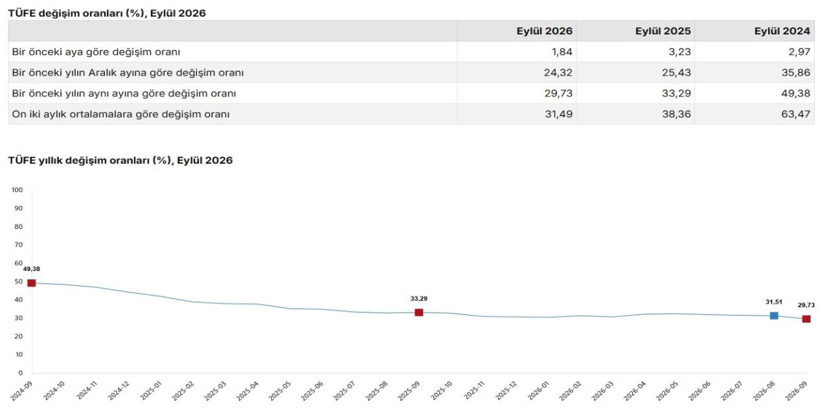Click the table cell with value 1,84

(x=517, y=52)
